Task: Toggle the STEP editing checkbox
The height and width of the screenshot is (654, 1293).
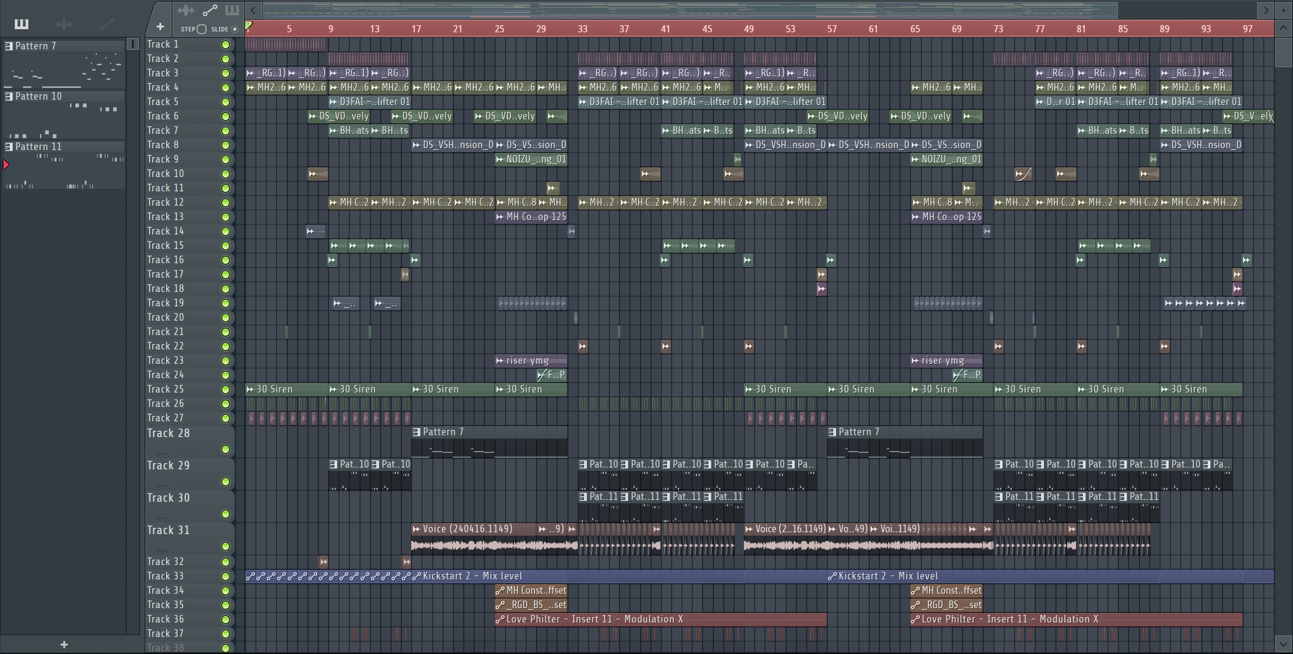Action: coord(202,29)
